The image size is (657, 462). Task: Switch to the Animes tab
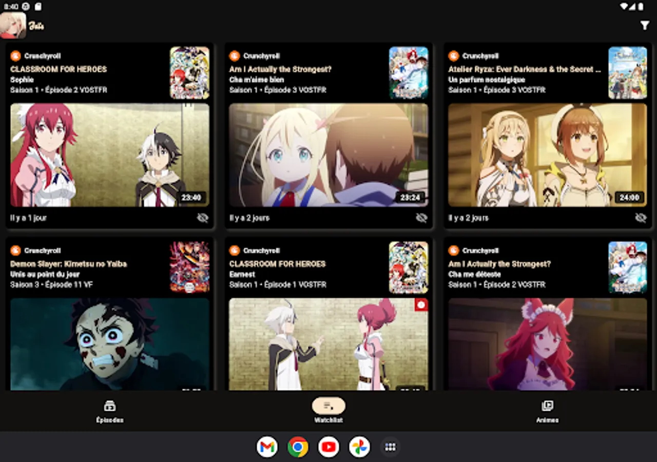click(547, 412)
